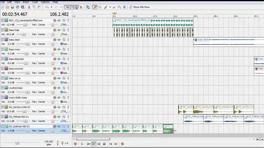
Task: Paste with the toolbar clipboard icon
Action: click(39, 7)
